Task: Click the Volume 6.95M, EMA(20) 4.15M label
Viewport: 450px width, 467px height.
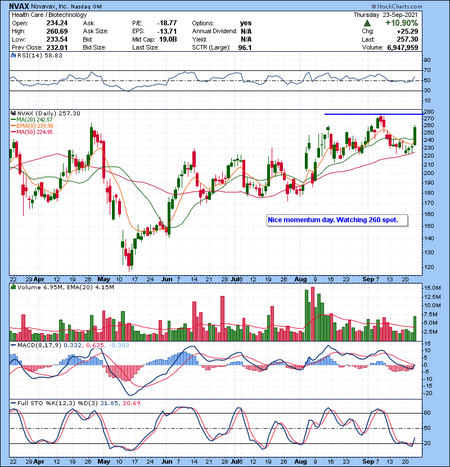Action: (x=65, y=287)
